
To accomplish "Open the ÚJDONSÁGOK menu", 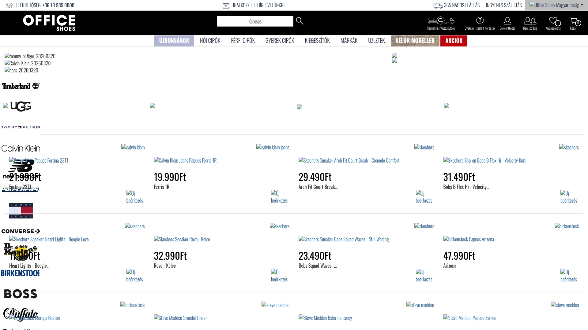I will [x=174, y=41].
